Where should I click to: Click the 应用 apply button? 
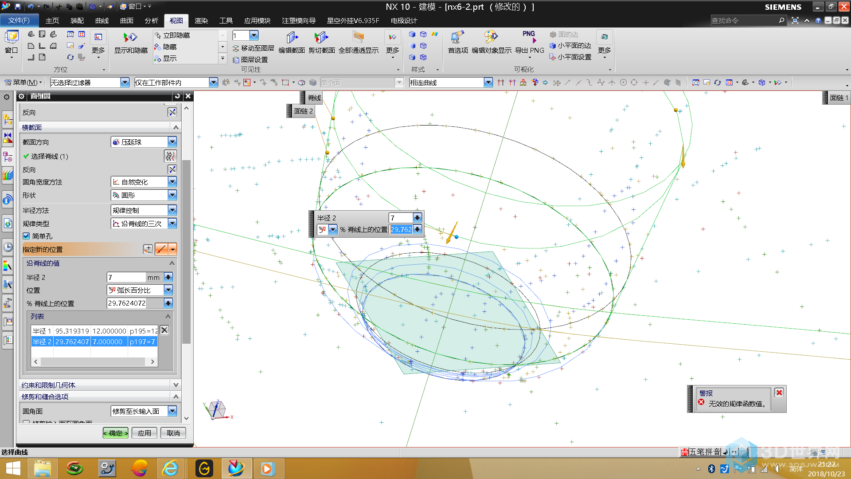144,433
